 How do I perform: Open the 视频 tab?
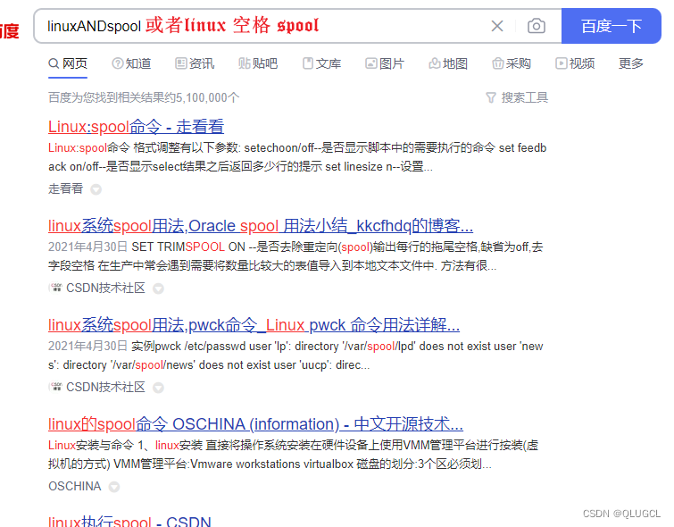575,63
